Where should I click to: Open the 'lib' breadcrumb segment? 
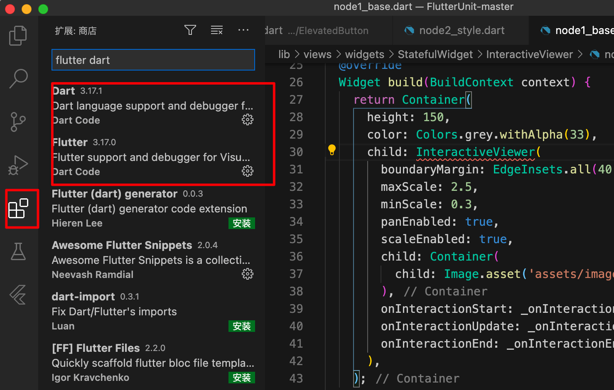[284, 54]
